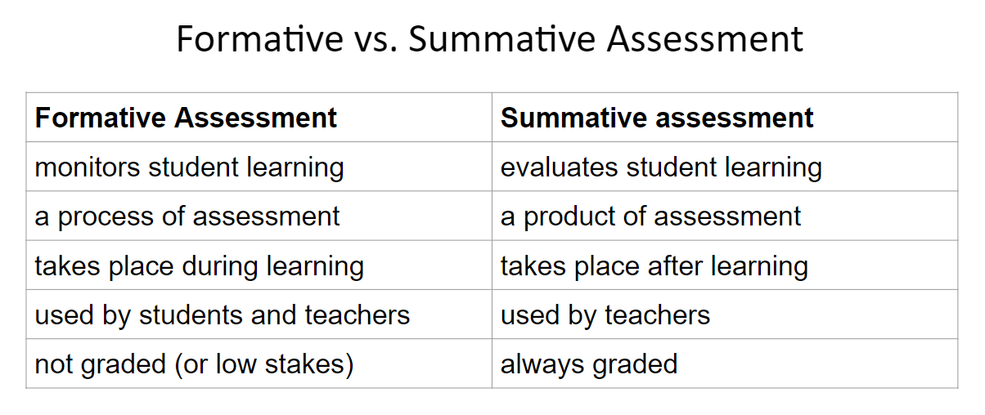Click the 'evaluates student learning' cell
Screen dimensions: 985x415
[725, 167]
